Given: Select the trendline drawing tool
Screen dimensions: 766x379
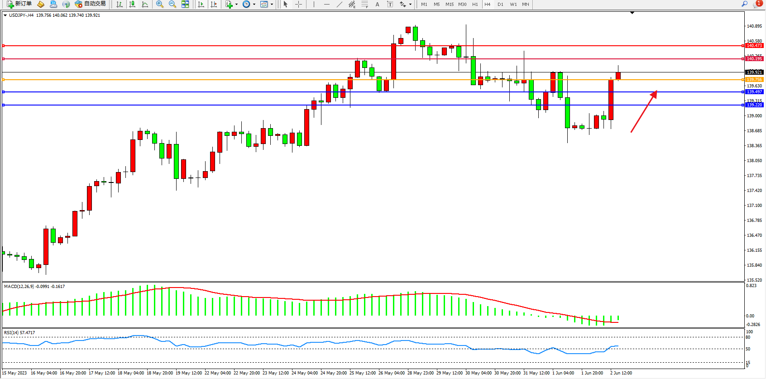Looking at the screenshot, I should point(340,4).
